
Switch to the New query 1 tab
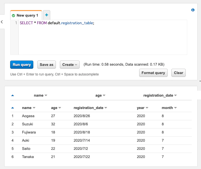tap(26, 15)
